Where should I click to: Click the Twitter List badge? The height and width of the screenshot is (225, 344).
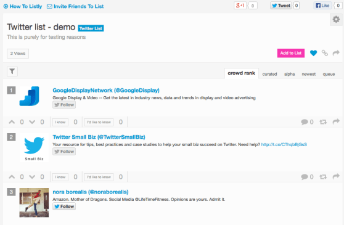[x=91, y=28]
